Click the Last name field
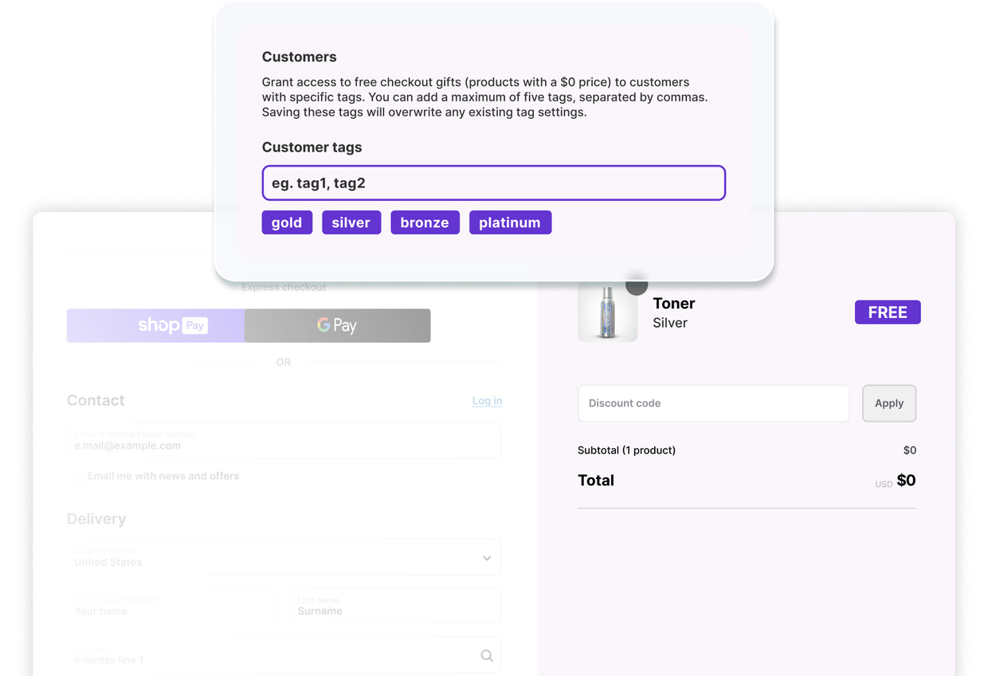The height and width of the screenshot is (676, 988). click(395, 606)
